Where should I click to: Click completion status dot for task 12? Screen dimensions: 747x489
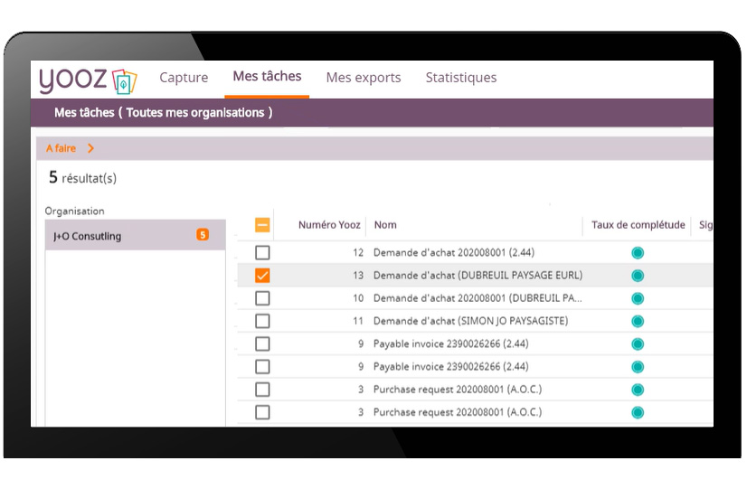638,253
